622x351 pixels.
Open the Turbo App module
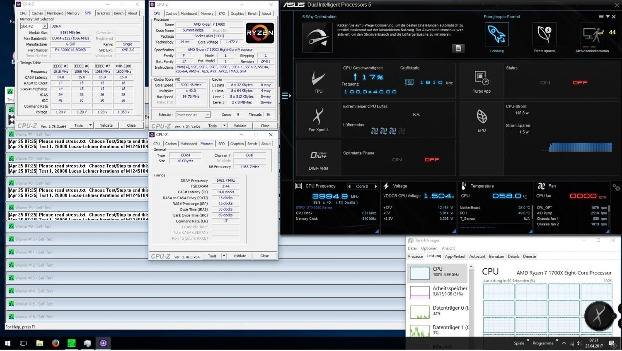[x=482, y=77]
